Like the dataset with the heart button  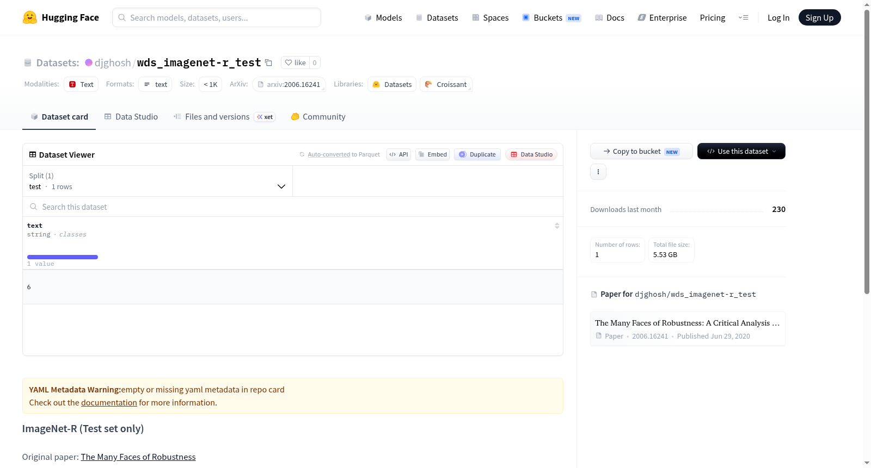coord(295,63)
